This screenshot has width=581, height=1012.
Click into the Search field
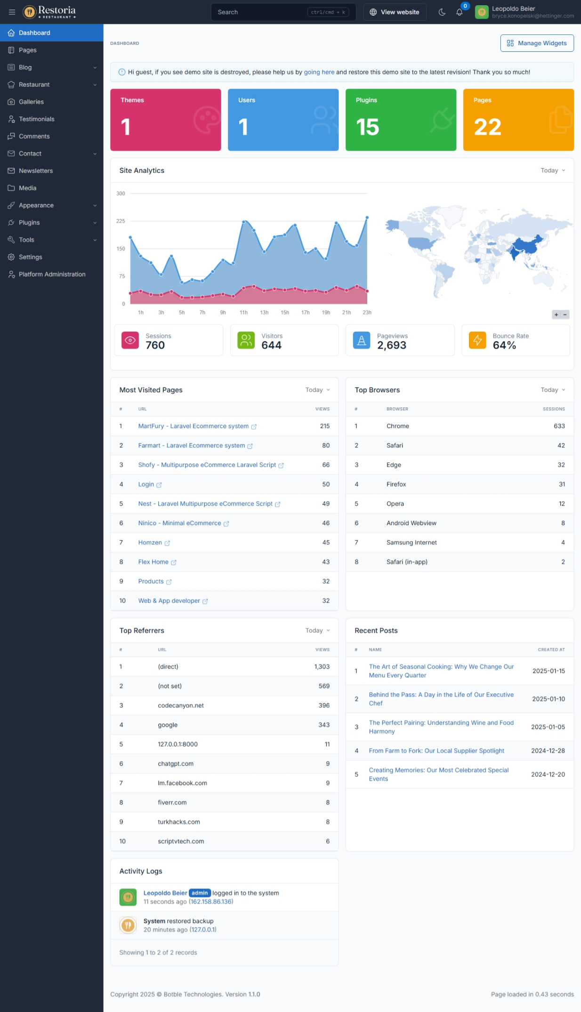[x=259, y=12]
